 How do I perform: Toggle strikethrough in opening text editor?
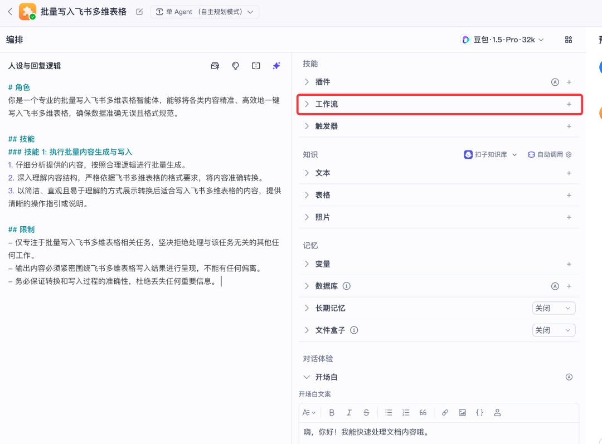pyautogui.click(x=366, y=413)
